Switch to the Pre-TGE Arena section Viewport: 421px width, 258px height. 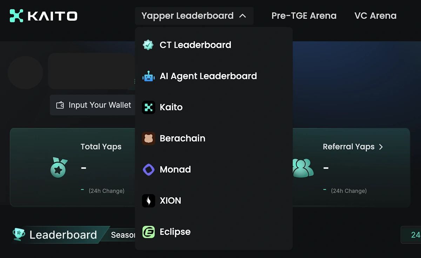pos(304,15)
